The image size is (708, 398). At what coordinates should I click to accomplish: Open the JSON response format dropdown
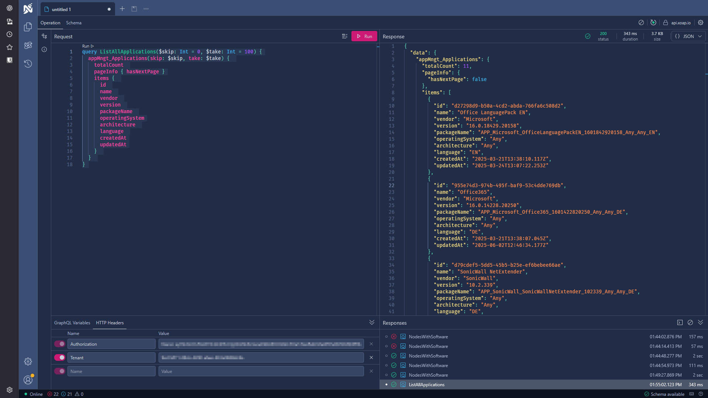688,36
